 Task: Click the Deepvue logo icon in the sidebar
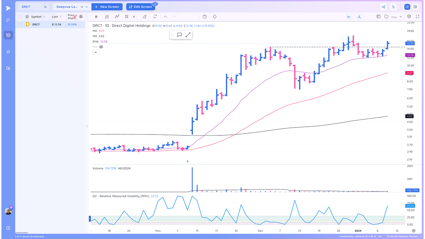[8, 8]
